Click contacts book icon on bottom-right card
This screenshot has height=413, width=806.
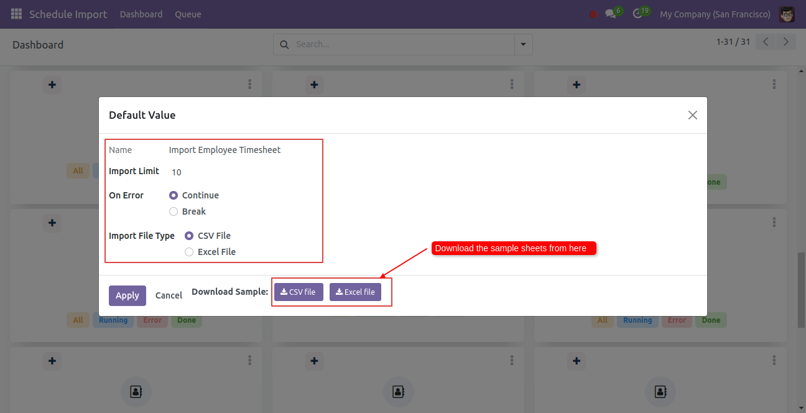click(660, 391)
